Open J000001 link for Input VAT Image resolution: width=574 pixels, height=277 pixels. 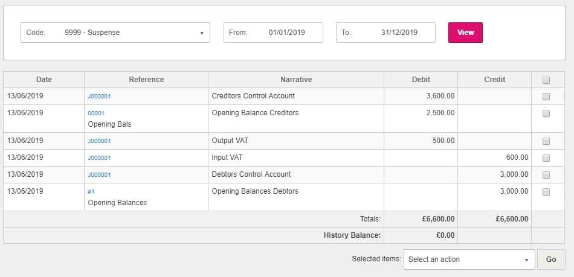pyautogui.click(x=99, y=158)
